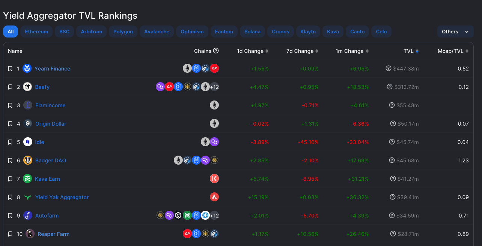
Task: Show Polygon chain rankings
Action: click(123, 31)
